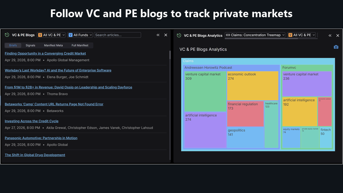This screenshot has width=343, height=193.
Task: Click the analytics toolbar horizontal scrollbar
Action: click(x=261, y=39)
